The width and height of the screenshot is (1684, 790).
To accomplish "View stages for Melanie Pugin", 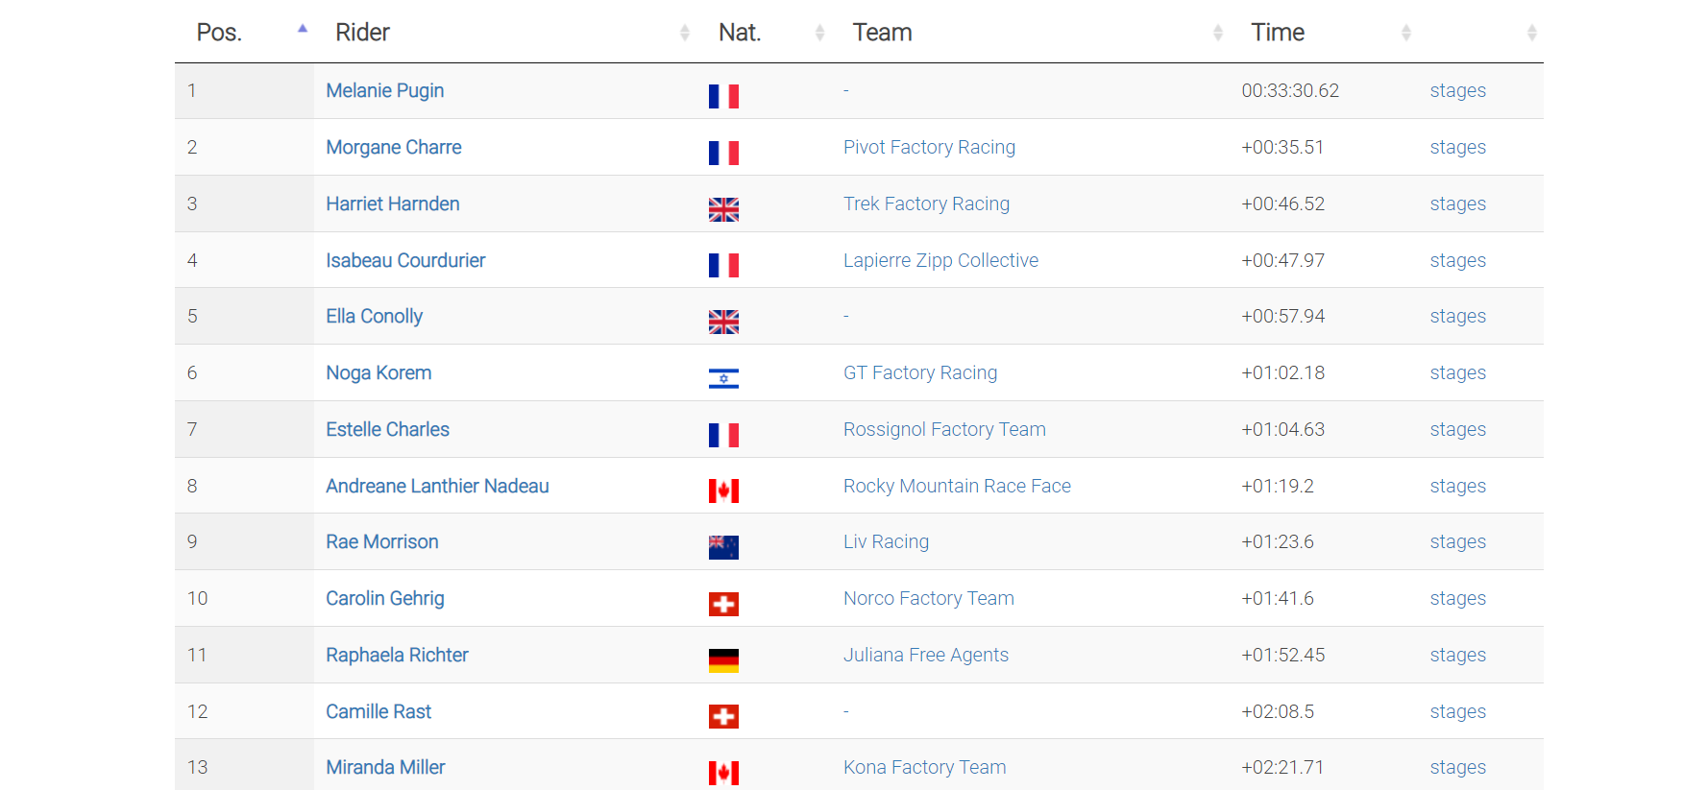I will [x=1457, y=90].
